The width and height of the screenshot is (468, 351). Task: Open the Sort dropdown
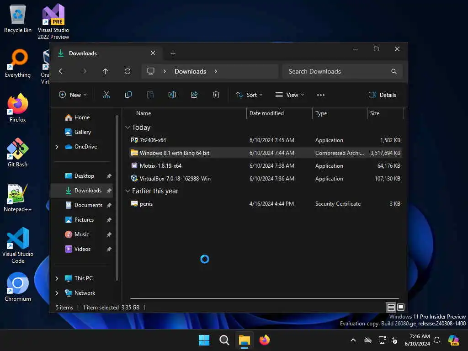(249, 95)
